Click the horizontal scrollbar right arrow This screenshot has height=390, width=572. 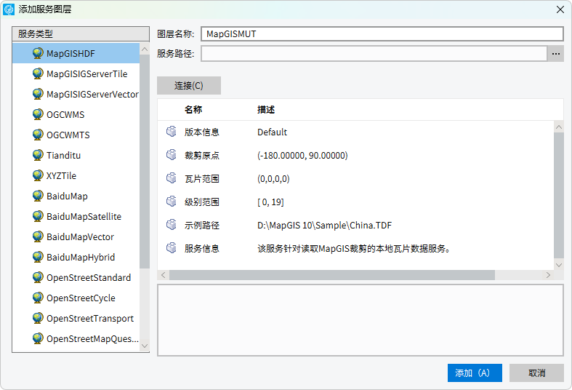(548, 275)
